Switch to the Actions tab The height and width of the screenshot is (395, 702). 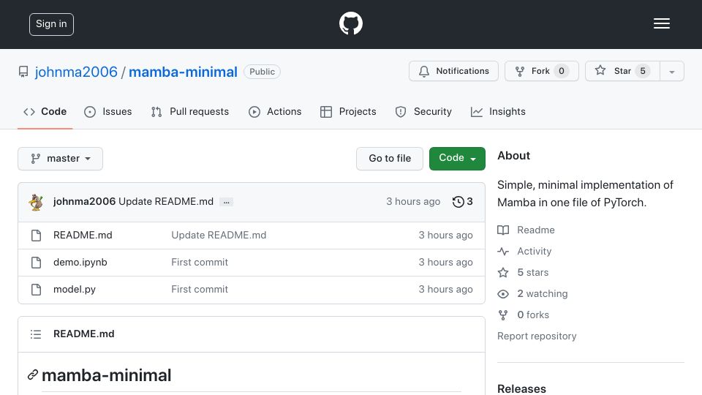[275, 111]
